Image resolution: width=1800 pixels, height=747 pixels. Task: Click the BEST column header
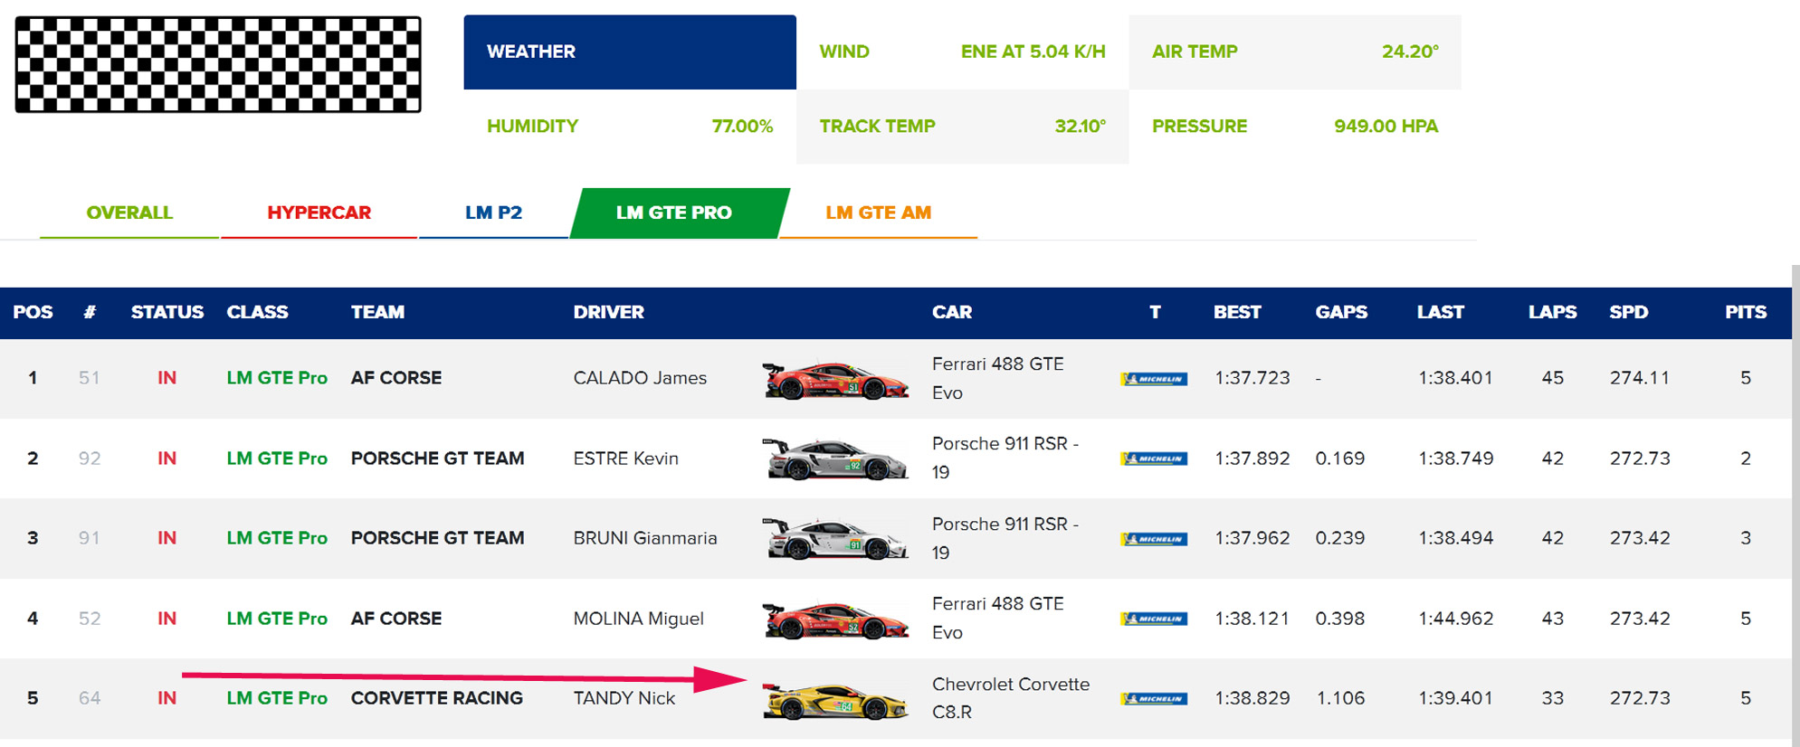tap(1236, 312)
